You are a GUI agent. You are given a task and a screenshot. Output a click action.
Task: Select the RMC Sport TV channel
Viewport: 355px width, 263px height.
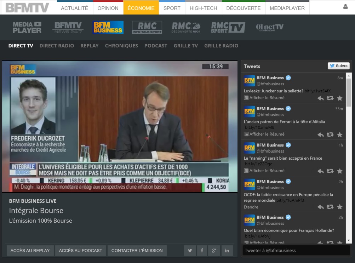[228, 27]
